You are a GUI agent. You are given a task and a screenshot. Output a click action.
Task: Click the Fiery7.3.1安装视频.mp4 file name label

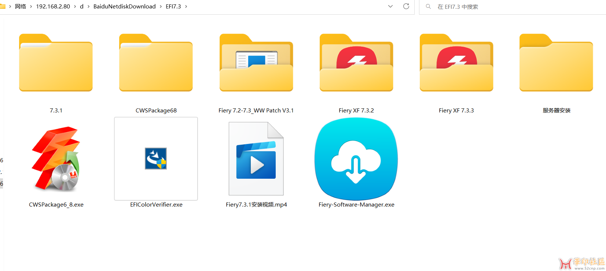tap(256, 205)
